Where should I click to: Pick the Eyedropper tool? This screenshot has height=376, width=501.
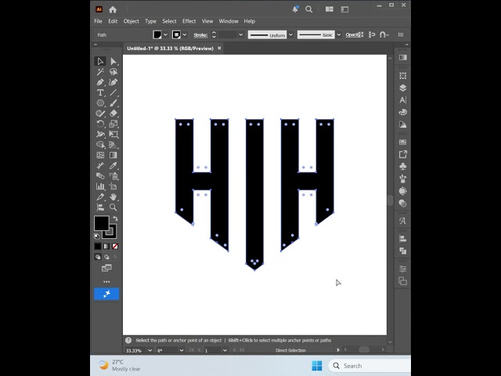[113, 165]
